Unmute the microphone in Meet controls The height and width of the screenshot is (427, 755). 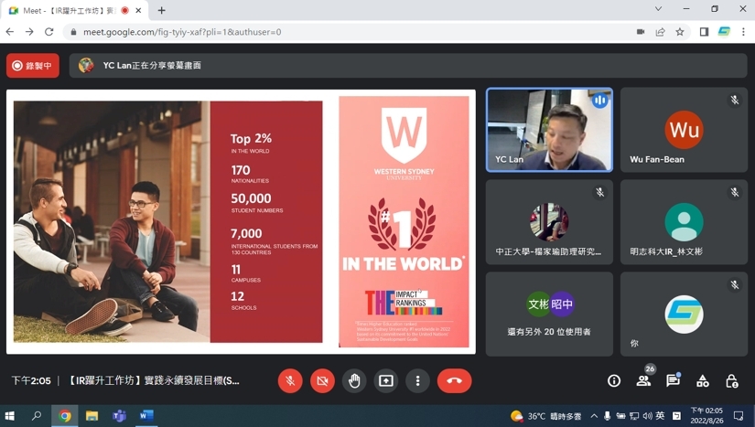tap(290, 381)
